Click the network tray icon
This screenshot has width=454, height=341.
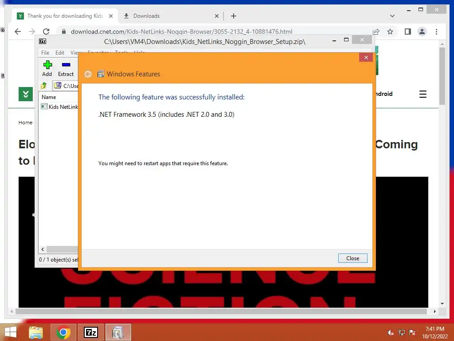[402, 333]
